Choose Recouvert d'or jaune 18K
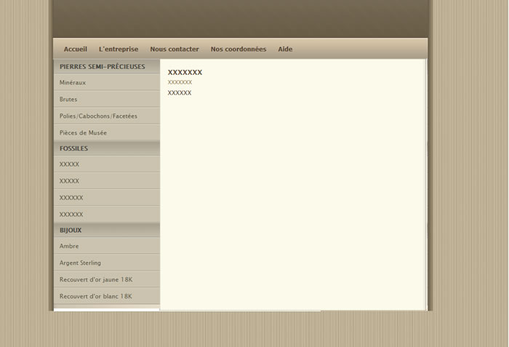This screenshot has height=347, width=509. point(107,279)
